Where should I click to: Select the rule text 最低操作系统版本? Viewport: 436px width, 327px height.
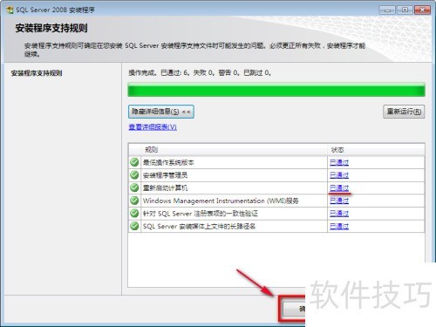168,162
